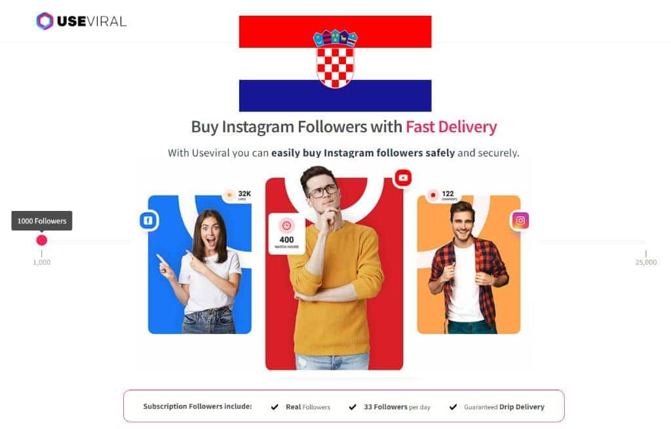This screenshot has width=671, height=429.
Task: Click the 32K likes badge
Action: coord(238,195)
